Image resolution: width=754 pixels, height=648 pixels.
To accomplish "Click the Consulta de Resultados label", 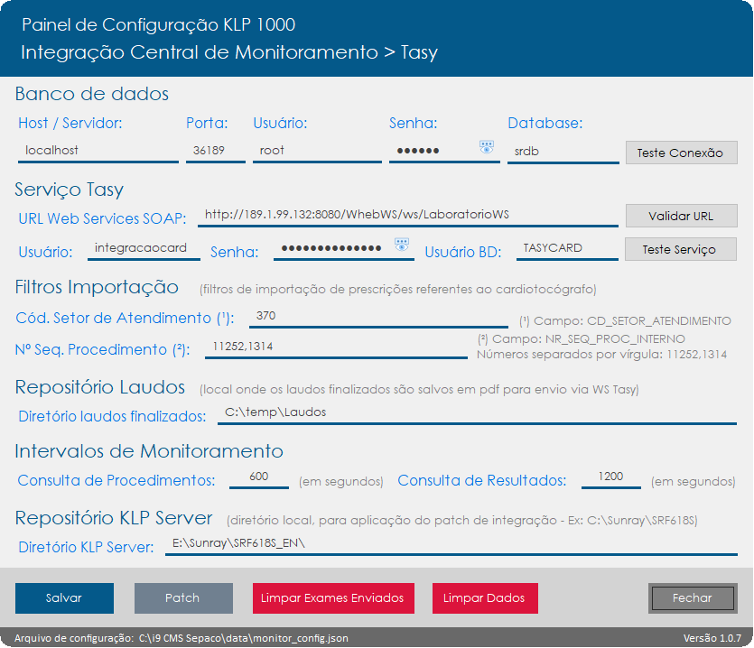I will click(482, 480).
